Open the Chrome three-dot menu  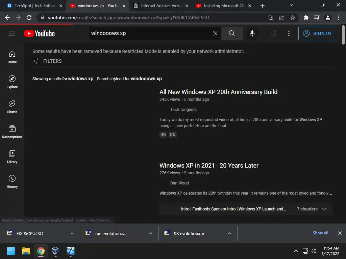[339, 18]
